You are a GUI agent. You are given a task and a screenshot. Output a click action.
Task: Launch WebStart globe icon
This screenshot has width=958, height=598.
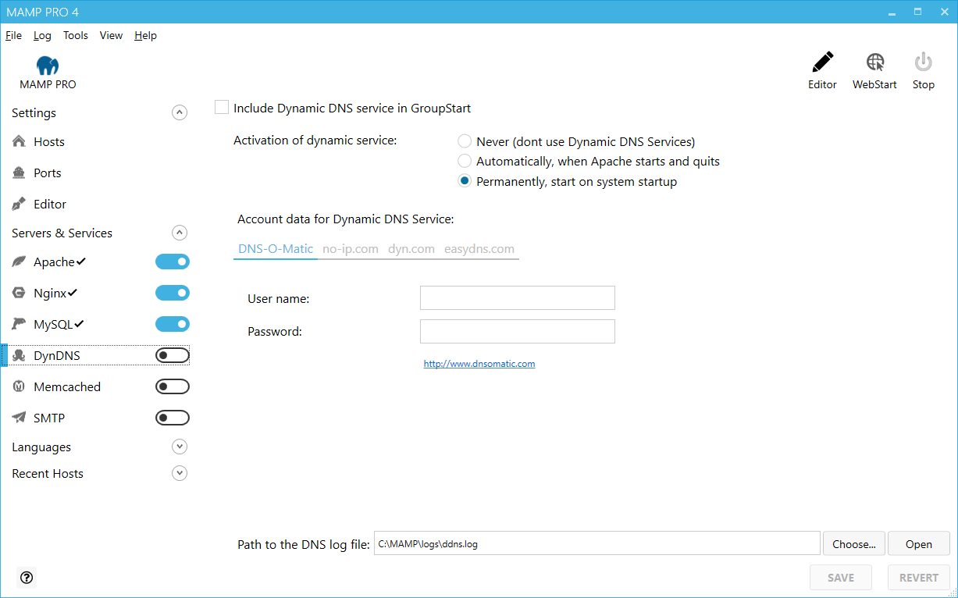pos(874,62)
